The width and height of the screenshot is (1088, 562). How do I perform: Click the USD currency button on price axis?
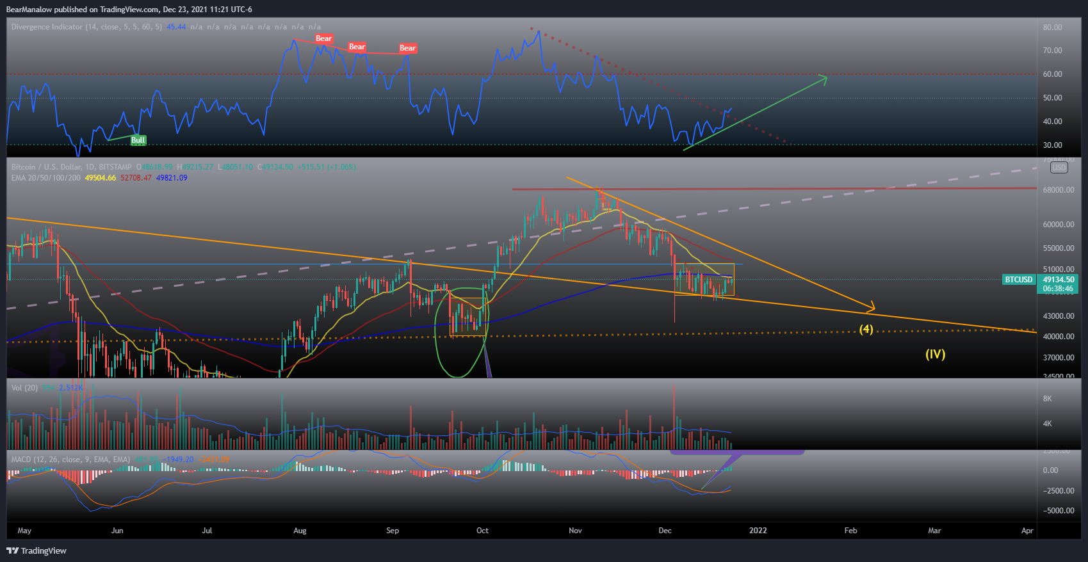(1059, 168)
